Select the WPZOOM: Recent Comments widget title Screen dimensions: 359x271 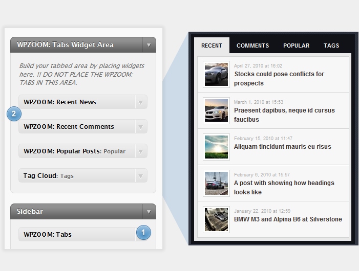pyautogui.click(x=69, y=127)
